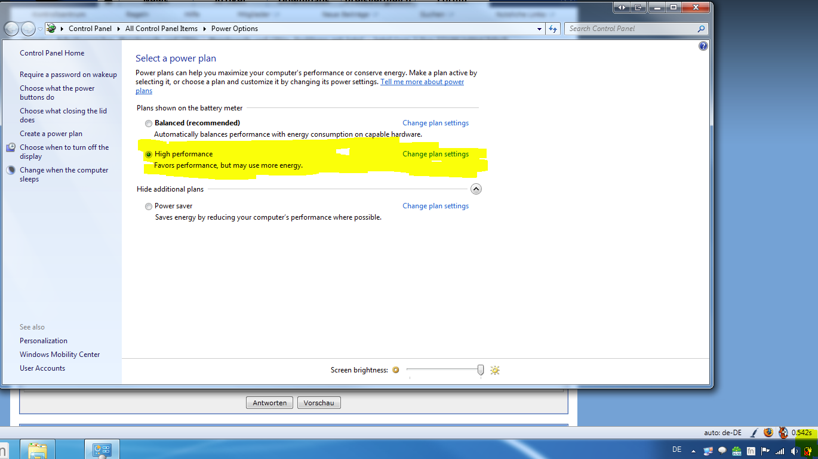818x459 pixels.
Task: Open 'Choose when to turn off the display'
Action: click(64, 152)
